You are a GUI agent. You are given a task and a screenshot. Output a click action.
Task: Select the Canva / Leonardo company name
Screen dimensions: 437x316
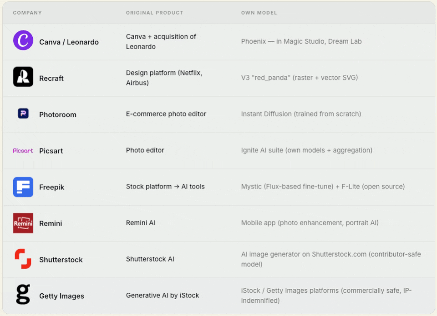point(69,42)
